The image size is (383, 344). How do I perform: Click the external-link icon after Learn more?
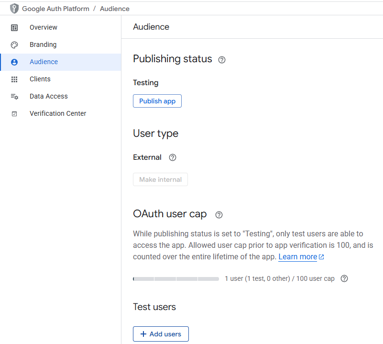(x=321, y=257)
